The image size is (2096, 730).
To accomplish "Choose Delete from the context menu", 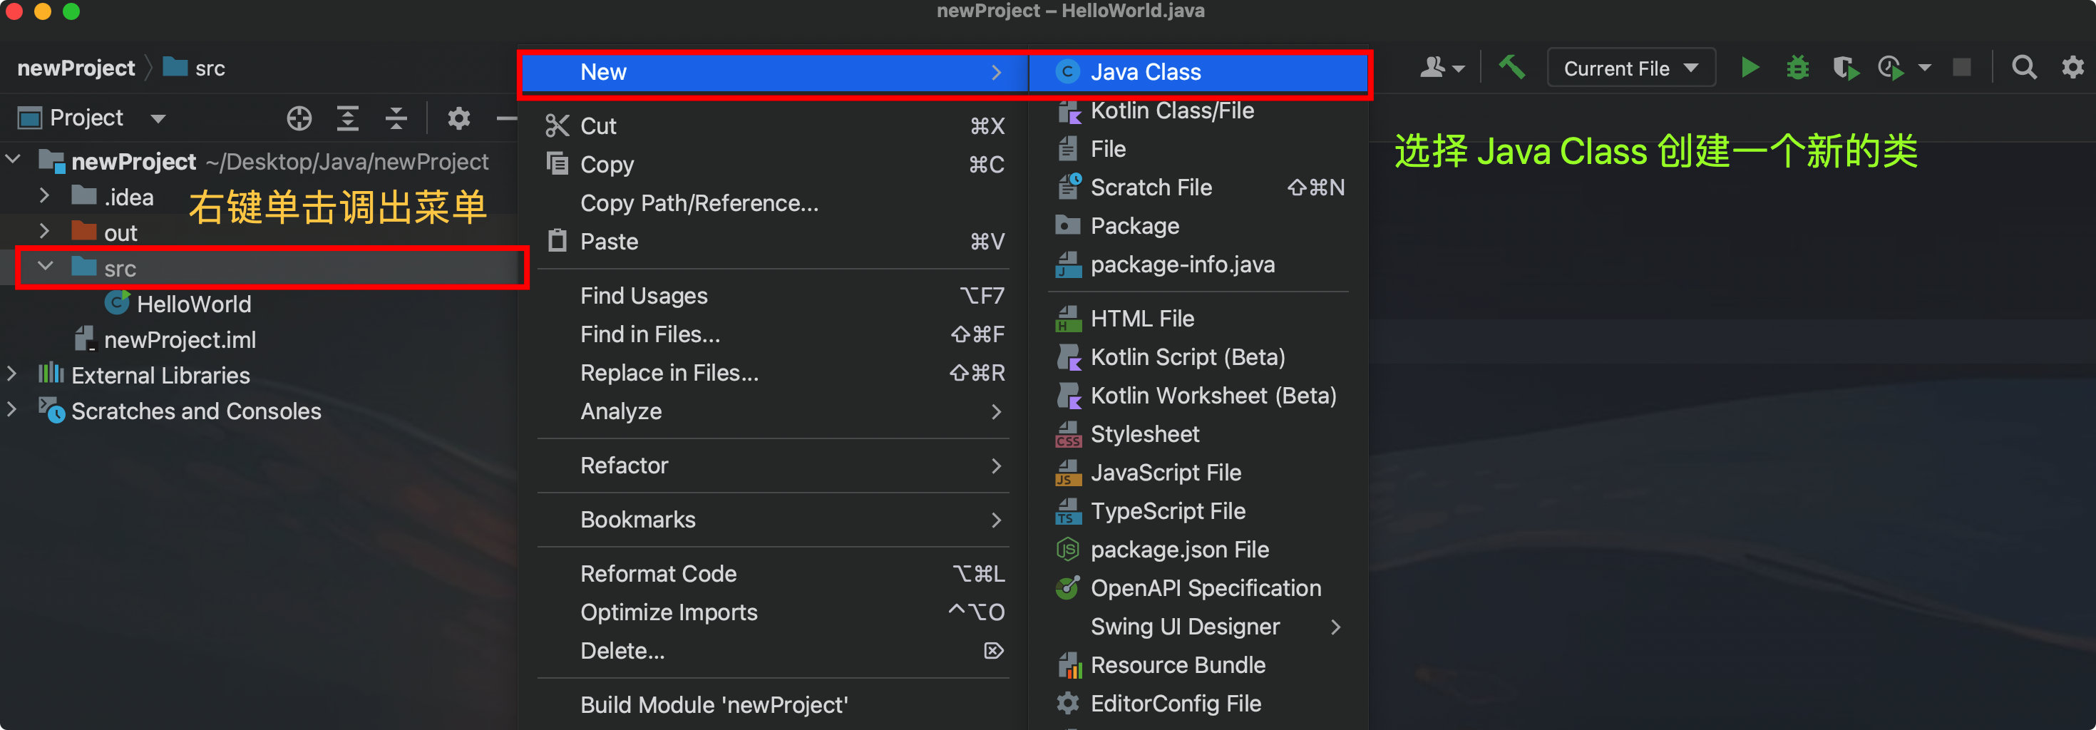I will [x=774, y=650].
